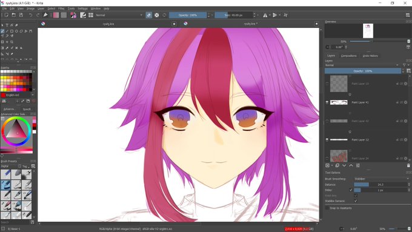Open the layer blending mode dropdown
The image size is (412, 232).
pyautogui.click(x=362, y=65)
